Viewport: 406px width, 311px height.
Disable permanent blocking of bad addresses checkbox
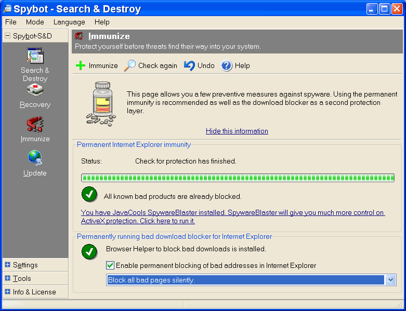110,265
